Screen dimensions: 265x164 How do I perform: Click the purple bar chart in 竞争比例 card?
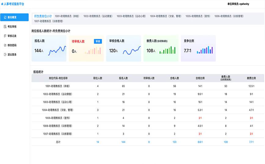click(205, 50)
